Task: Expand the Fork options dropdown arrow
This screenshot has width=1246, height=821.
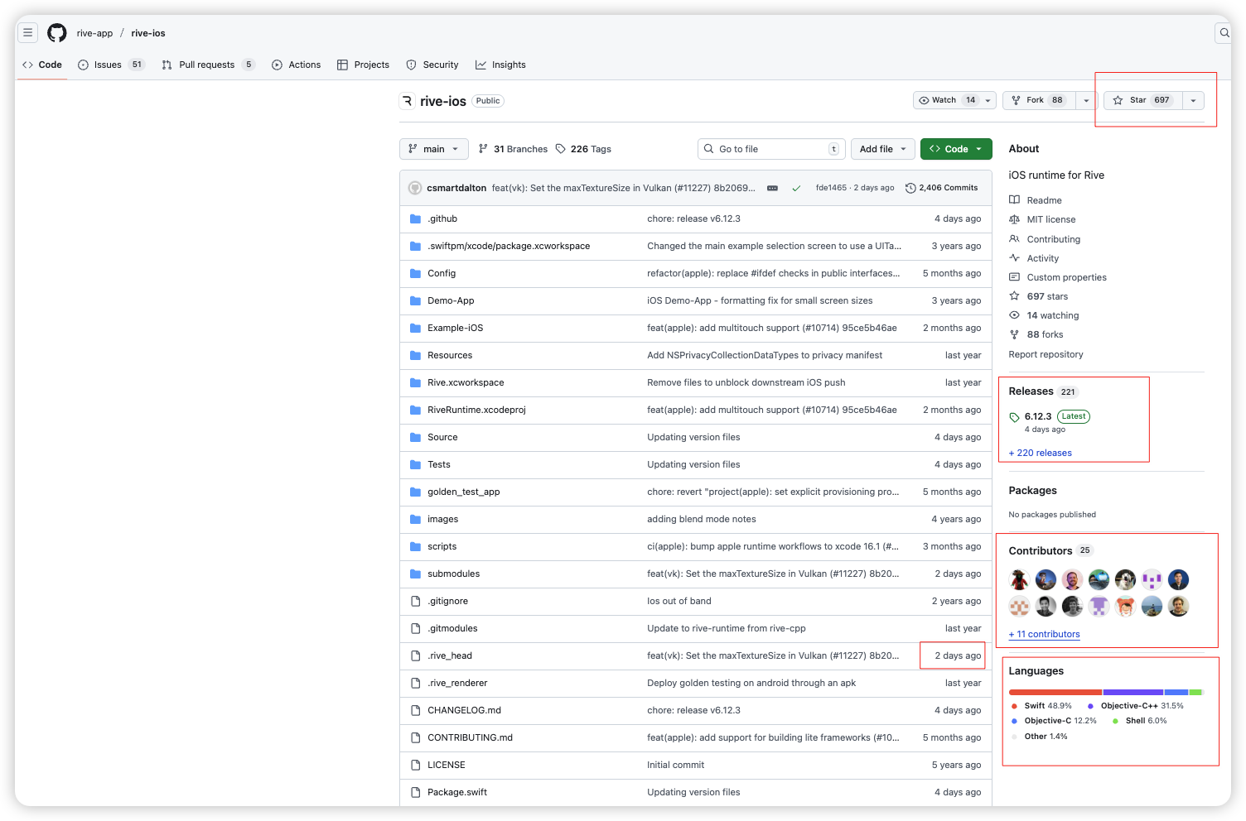Action: coord(1086,100)
